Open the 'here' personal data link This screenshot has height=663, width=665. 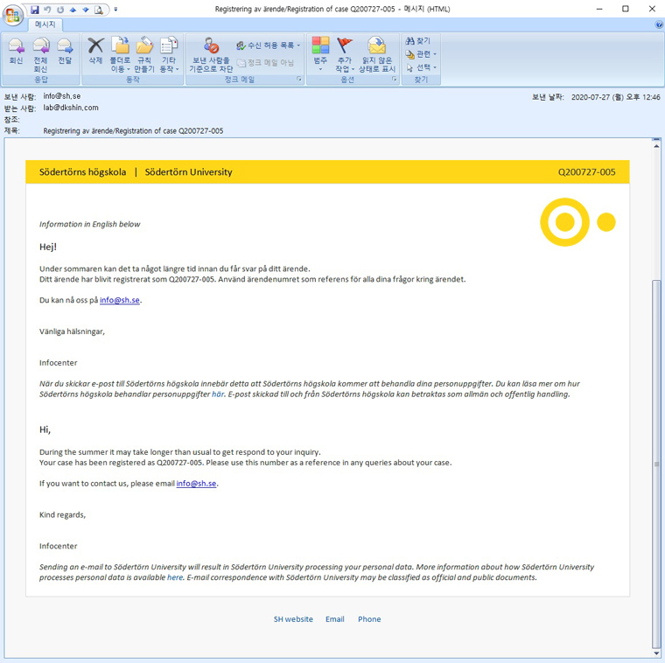(x=175, y=578)
